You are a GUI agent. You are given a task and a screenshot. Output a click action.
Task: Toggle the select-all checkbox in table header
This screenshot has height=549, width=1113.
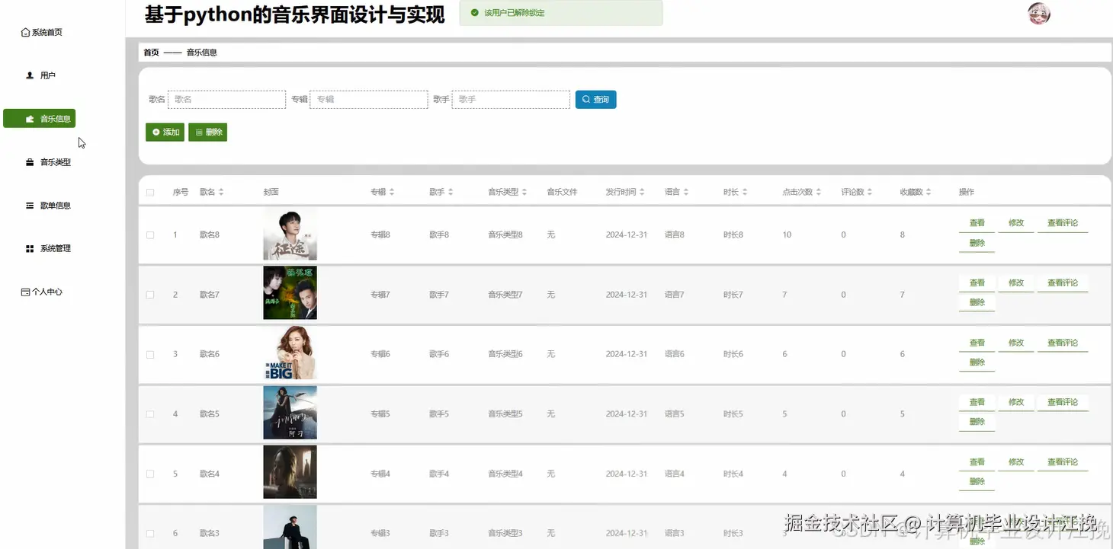click(150, 193)
